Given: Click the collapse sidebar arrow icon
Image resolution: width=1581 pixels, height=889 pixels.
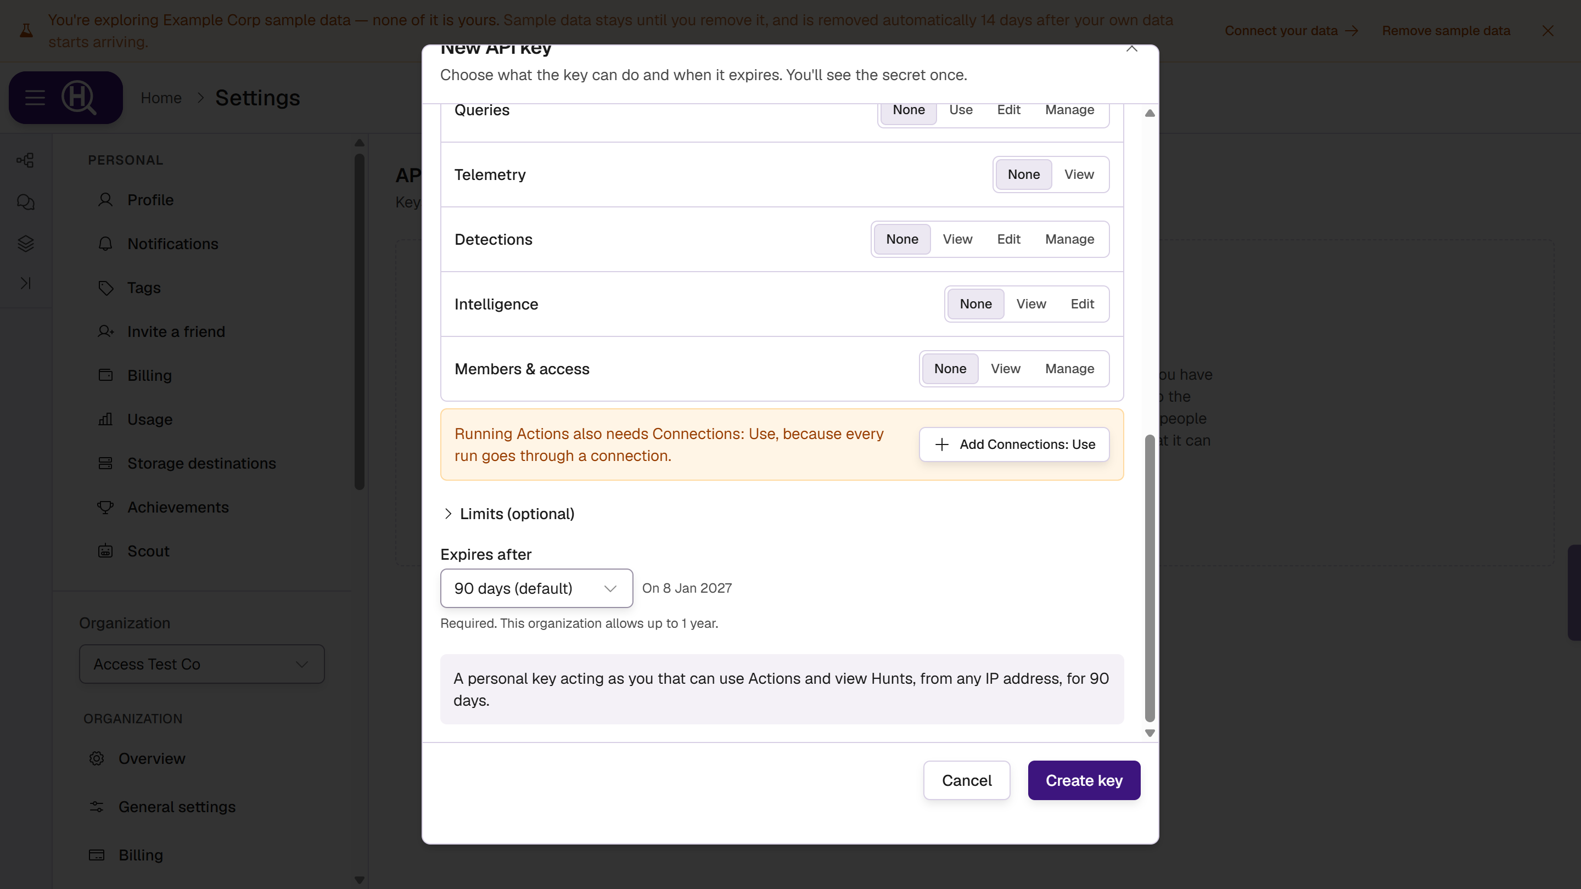Looking at the screenshot, I should point(25,283).
